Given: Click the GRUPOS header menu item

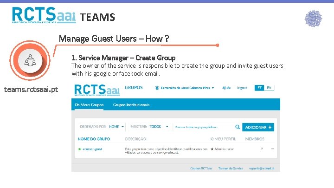Looking at the screenshot, I should tap(134, 88).
